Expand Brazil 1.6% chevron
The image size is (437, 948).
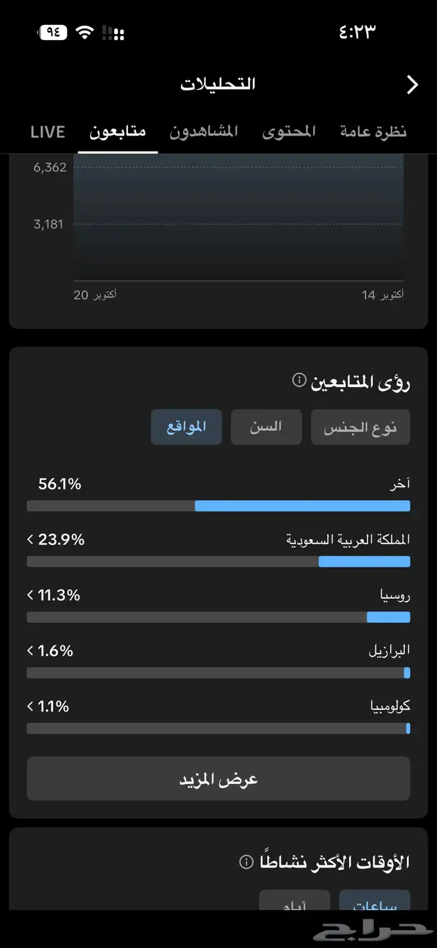click(30, 651)
